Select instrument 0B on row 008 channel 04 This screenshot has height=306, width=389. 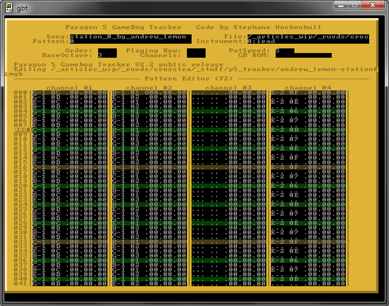(x=294, y=130)
